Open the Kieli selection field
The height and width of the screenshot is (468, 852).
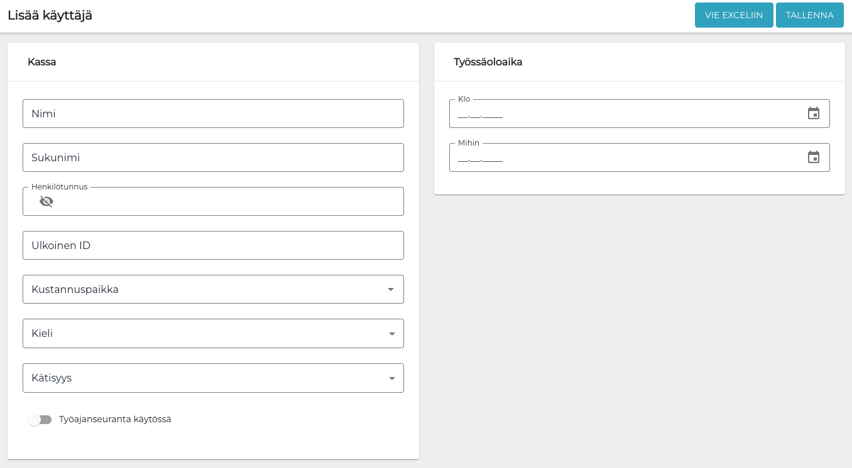point(201,334)
